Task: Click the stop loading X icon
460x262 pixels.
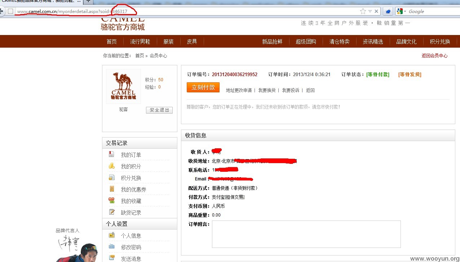Action: [376, 11]
